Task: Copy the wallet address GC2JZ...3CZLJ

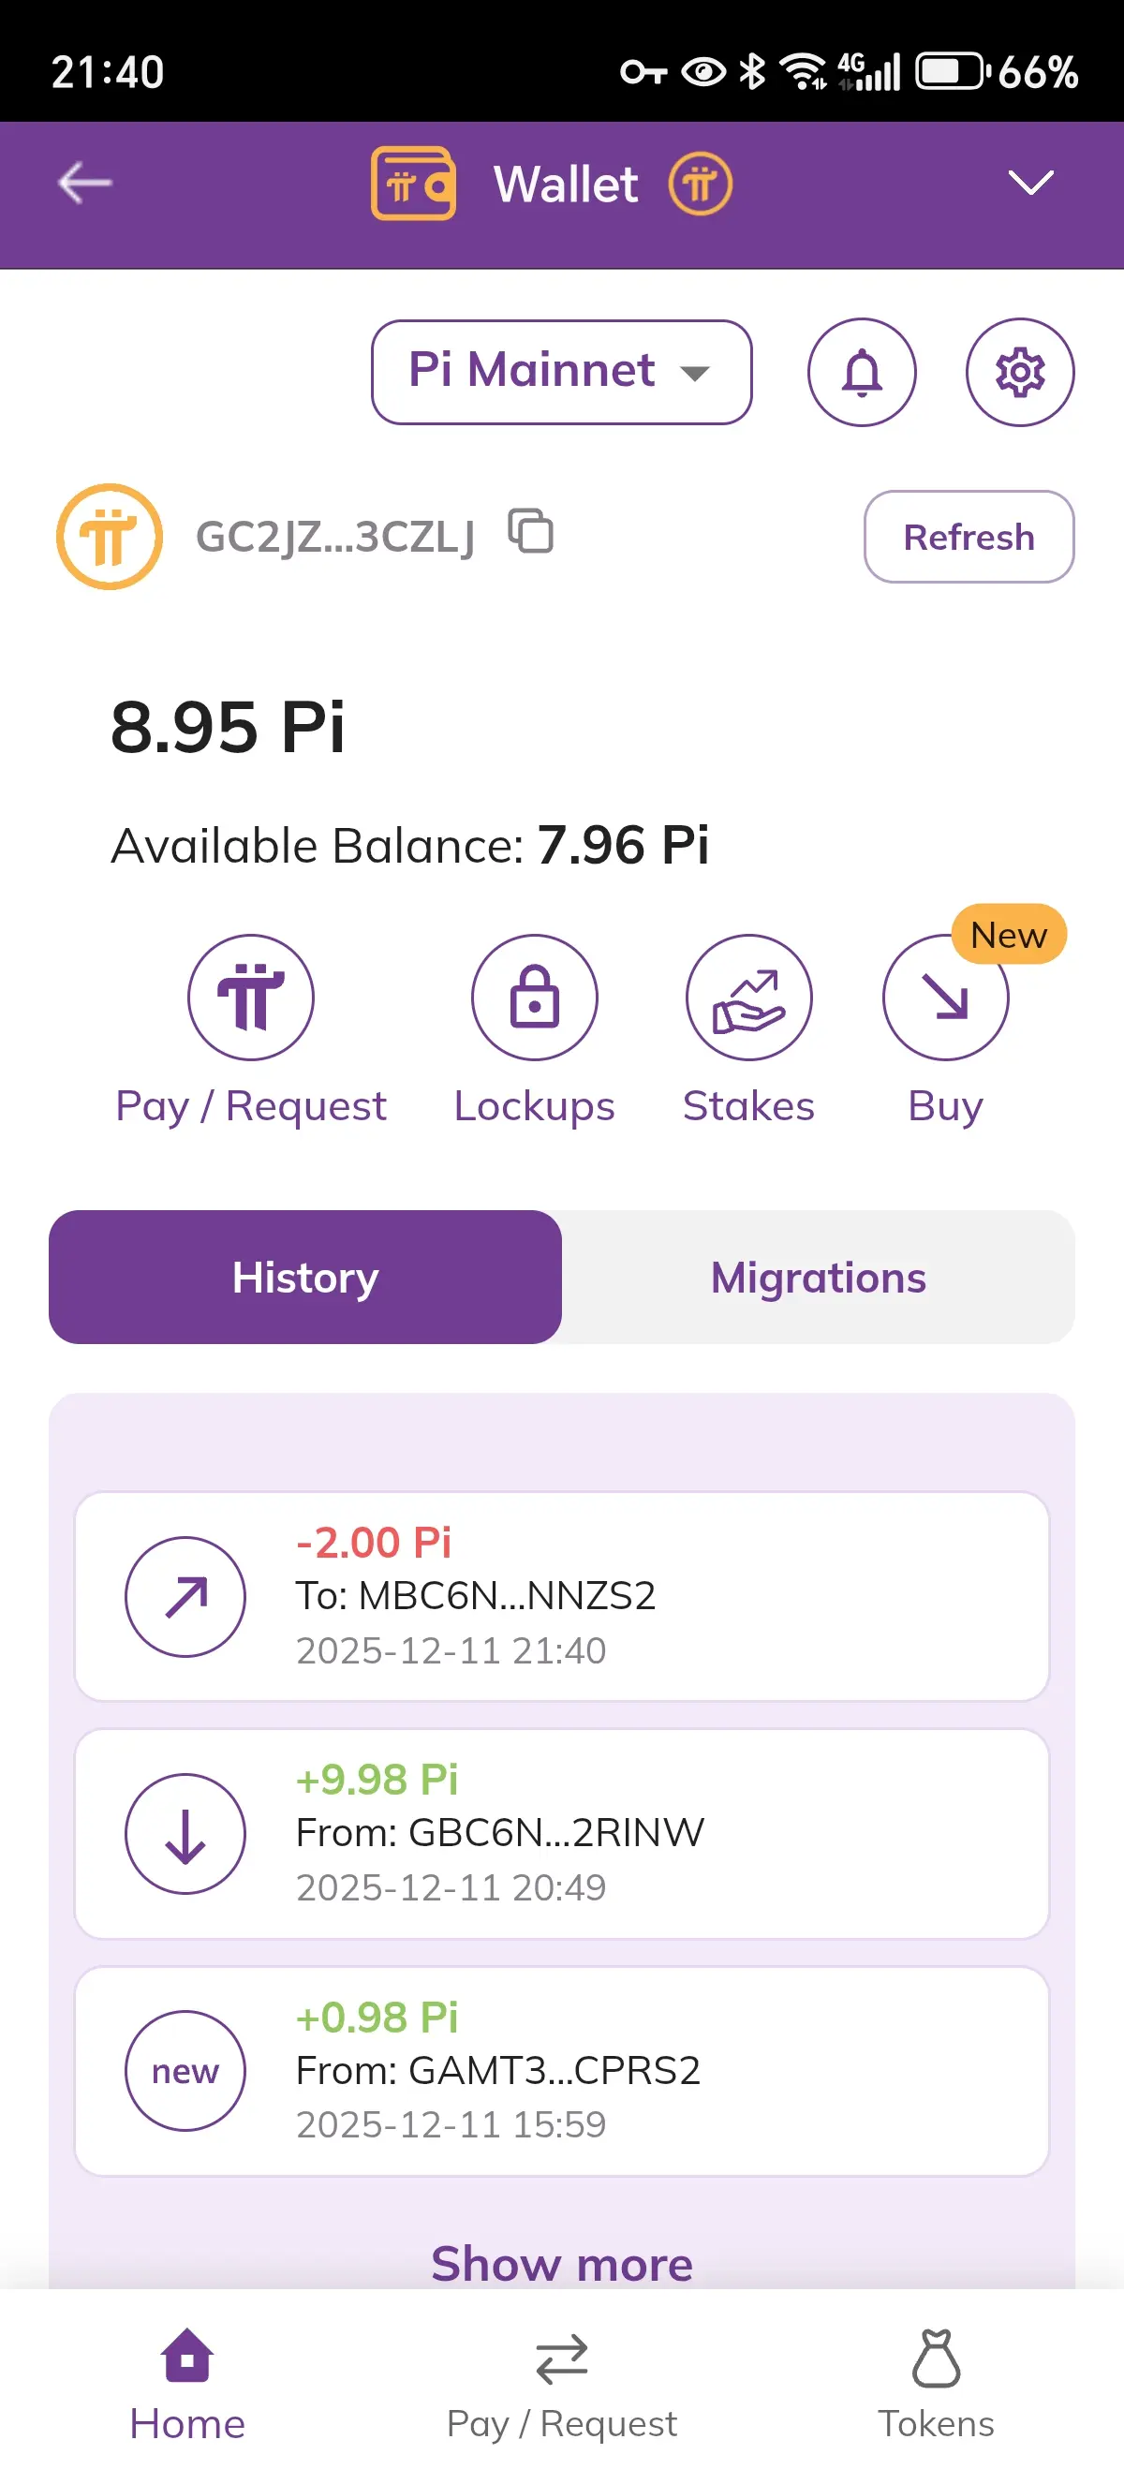Action: click(x=531, y=531)
